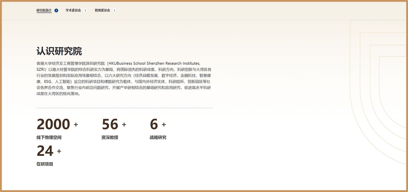Viewport: 408px width, 192px height.
Task: Select the 6 statistic number
Action: click(154, 124)
